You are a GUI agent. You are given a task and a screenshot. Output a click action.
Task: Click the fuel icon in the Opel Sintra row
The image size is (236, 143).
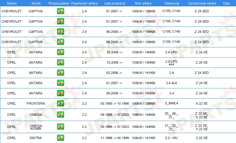click(x=60, y=138)
